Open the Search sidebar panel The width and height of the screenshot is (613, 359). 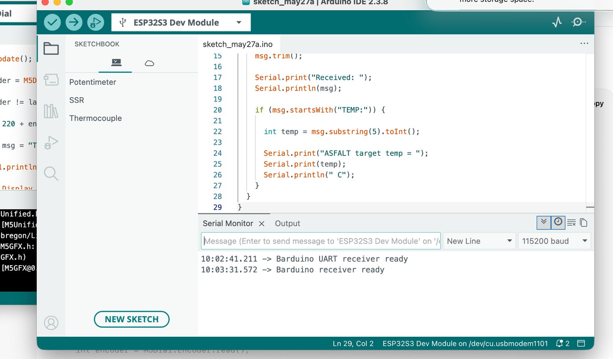[x=51, y=174]
